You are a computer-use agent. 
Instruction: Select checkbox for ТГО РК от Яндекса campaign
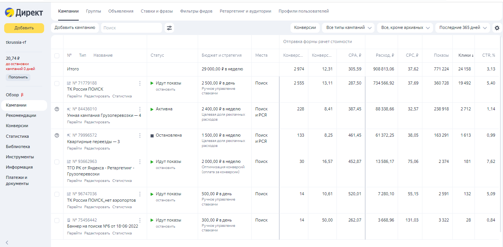pyautogui.click(x=57, y=162)
